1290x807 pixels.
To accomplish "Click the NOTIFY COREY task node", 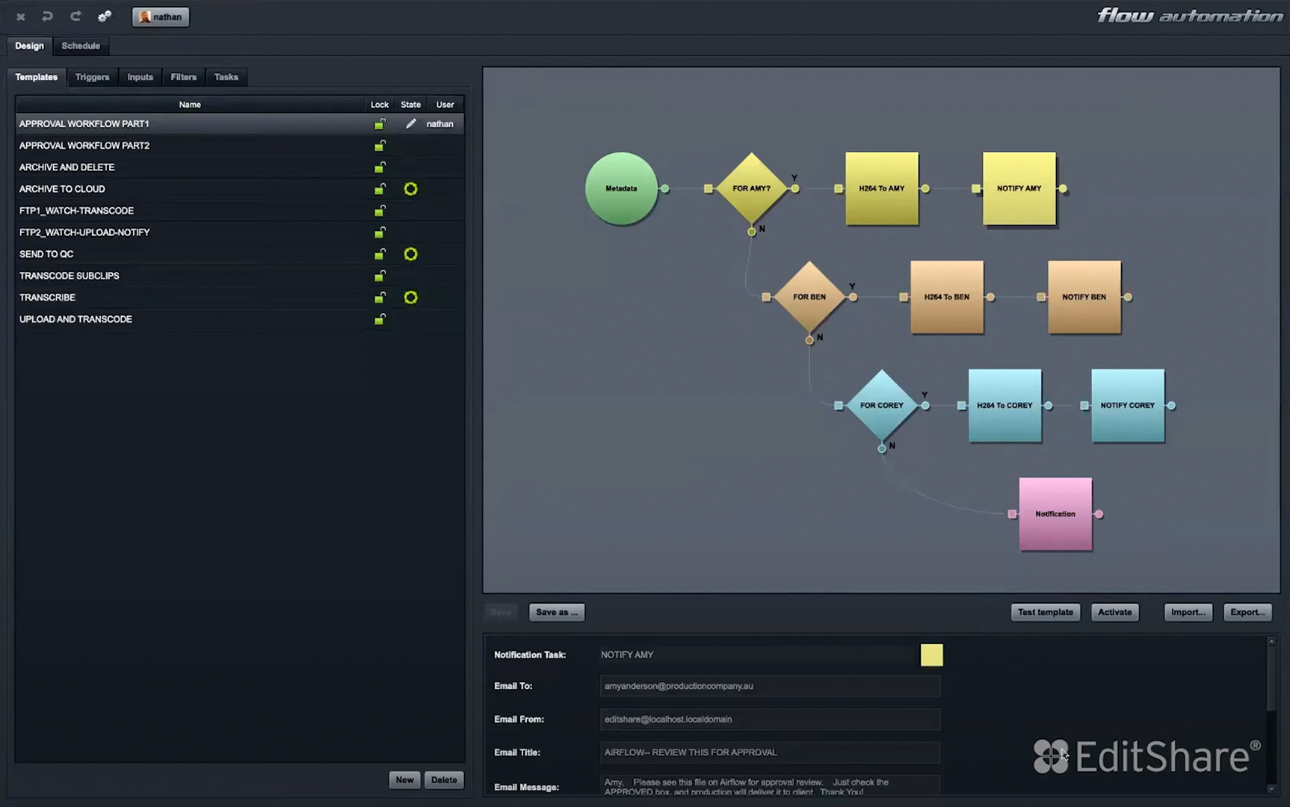I will tap(1127, 405).
